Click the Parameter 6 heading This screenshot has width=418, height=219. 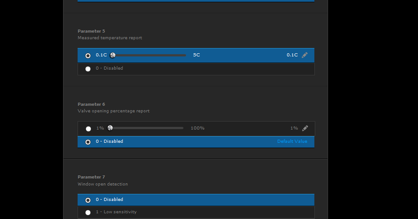[x=91, y=104]
